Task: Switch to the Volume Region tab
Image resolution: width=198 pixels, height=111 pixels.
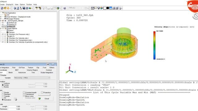Action: [32, 70]
